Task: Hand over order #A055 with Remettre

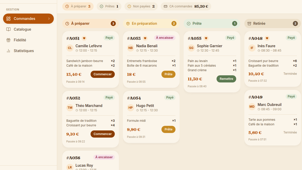Action: click(x=226, y=79)
